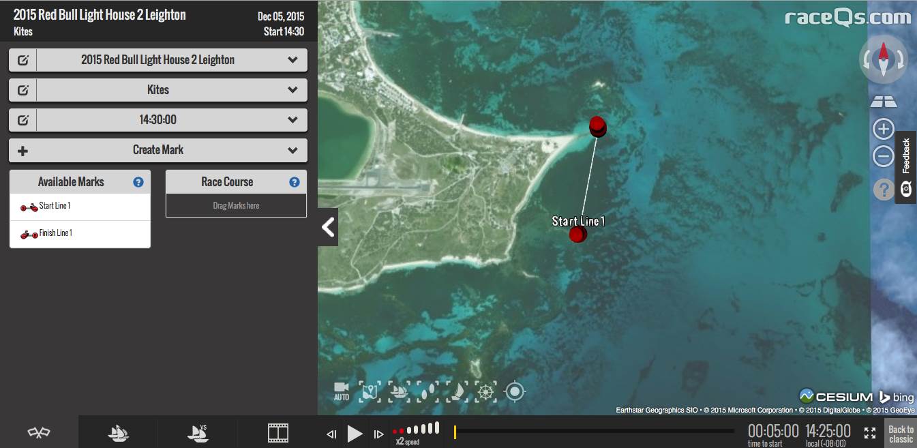Screen dimensions: 917x448
Task: Enter fullscreen mode
Action: [869, 433]
